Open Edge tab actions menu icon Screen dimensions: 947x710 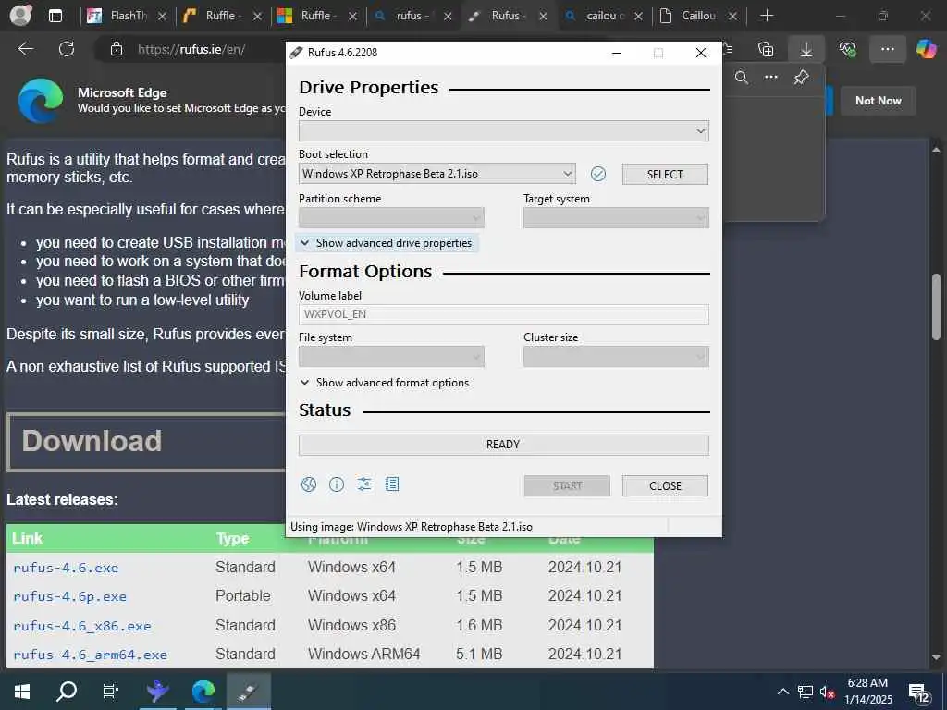click(55, 16)
